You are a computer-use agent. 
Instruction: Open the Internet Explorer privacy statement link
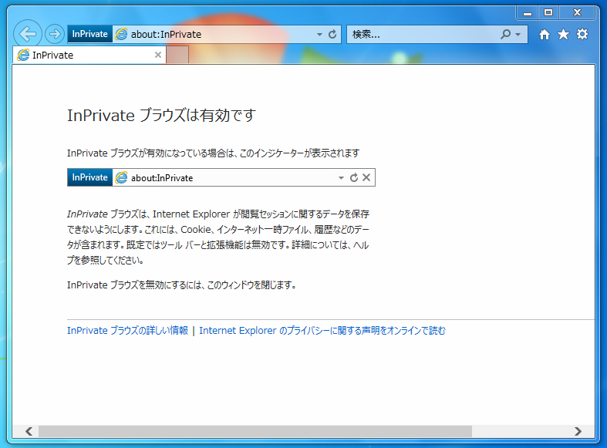(x=322, y=331)
